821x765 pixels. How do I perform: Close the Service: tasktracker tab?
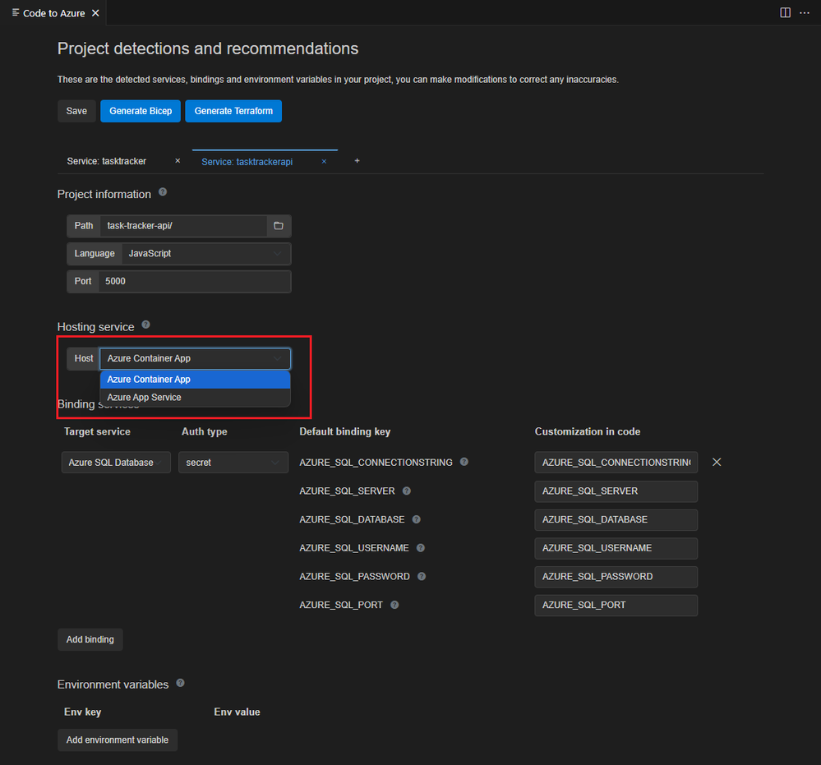(x=178, y=161)
